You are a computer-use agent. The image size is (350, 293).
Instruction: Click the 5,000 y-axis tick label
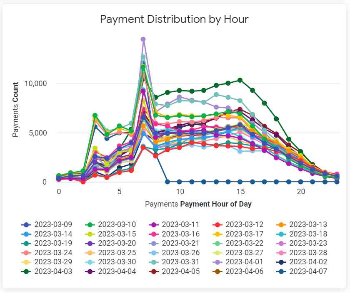[37, 133]
